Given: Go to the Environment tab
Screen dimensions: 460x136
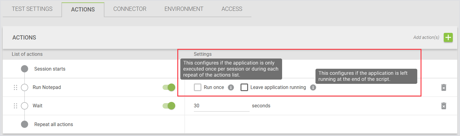Looking at the screenshot, I should point(184,9).
